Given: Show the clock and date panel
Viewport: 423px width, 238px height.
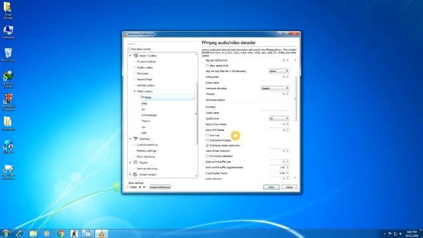Looking at the screenshot, I should pos(412,233).
